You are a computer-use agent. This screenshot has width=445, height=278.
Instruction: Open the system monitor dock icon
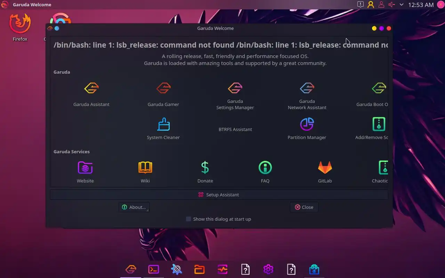tap(222, 269)
